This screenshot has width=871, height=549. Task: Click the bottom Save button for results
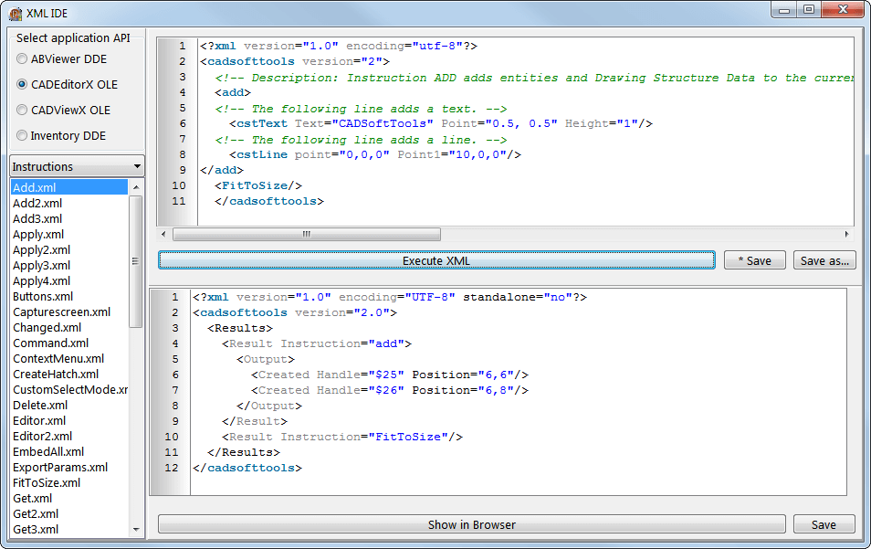[x=824, y=524]
